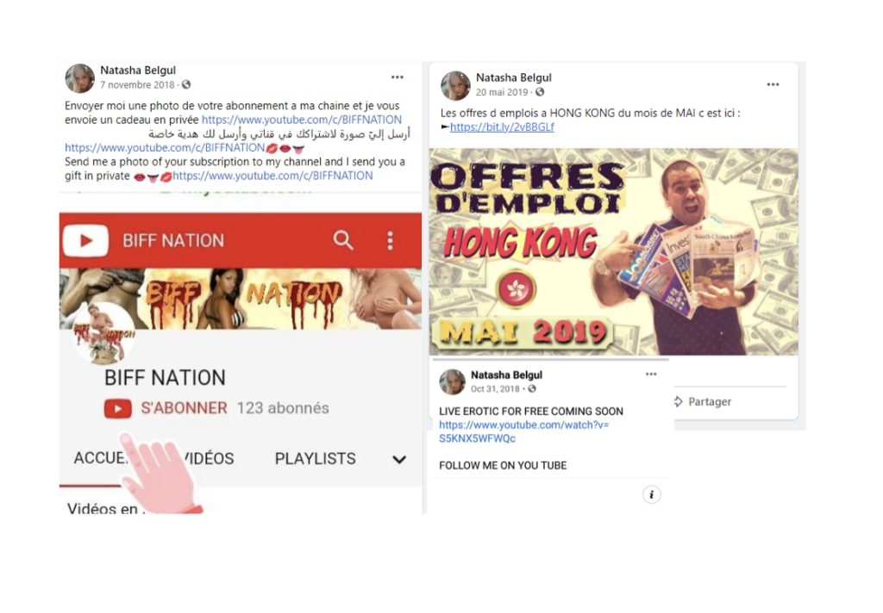Open the options menu on the 7 novembre 2018 post
Image resolution: width=883 pixels, height=613 pixels.
coord(397,77)
